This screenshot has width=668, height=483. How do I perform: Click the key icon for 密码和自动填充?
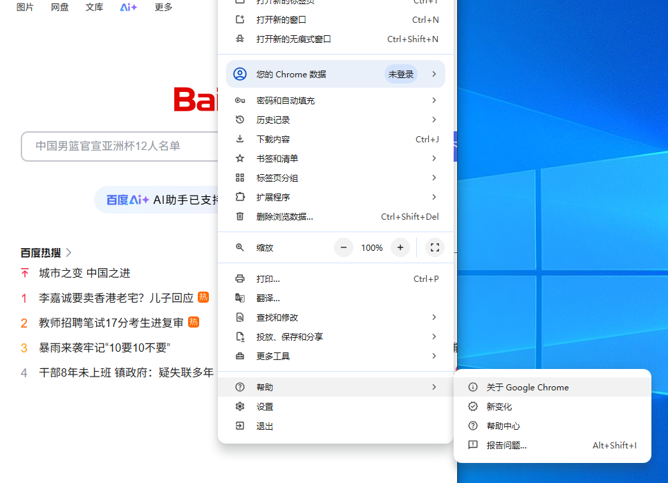tap(240, 100)
